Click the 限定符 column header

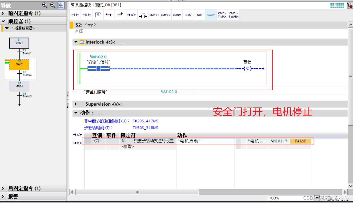(128, 135)
